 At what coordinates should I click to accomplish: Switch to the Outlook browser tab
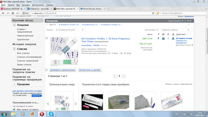coord(39,9)
